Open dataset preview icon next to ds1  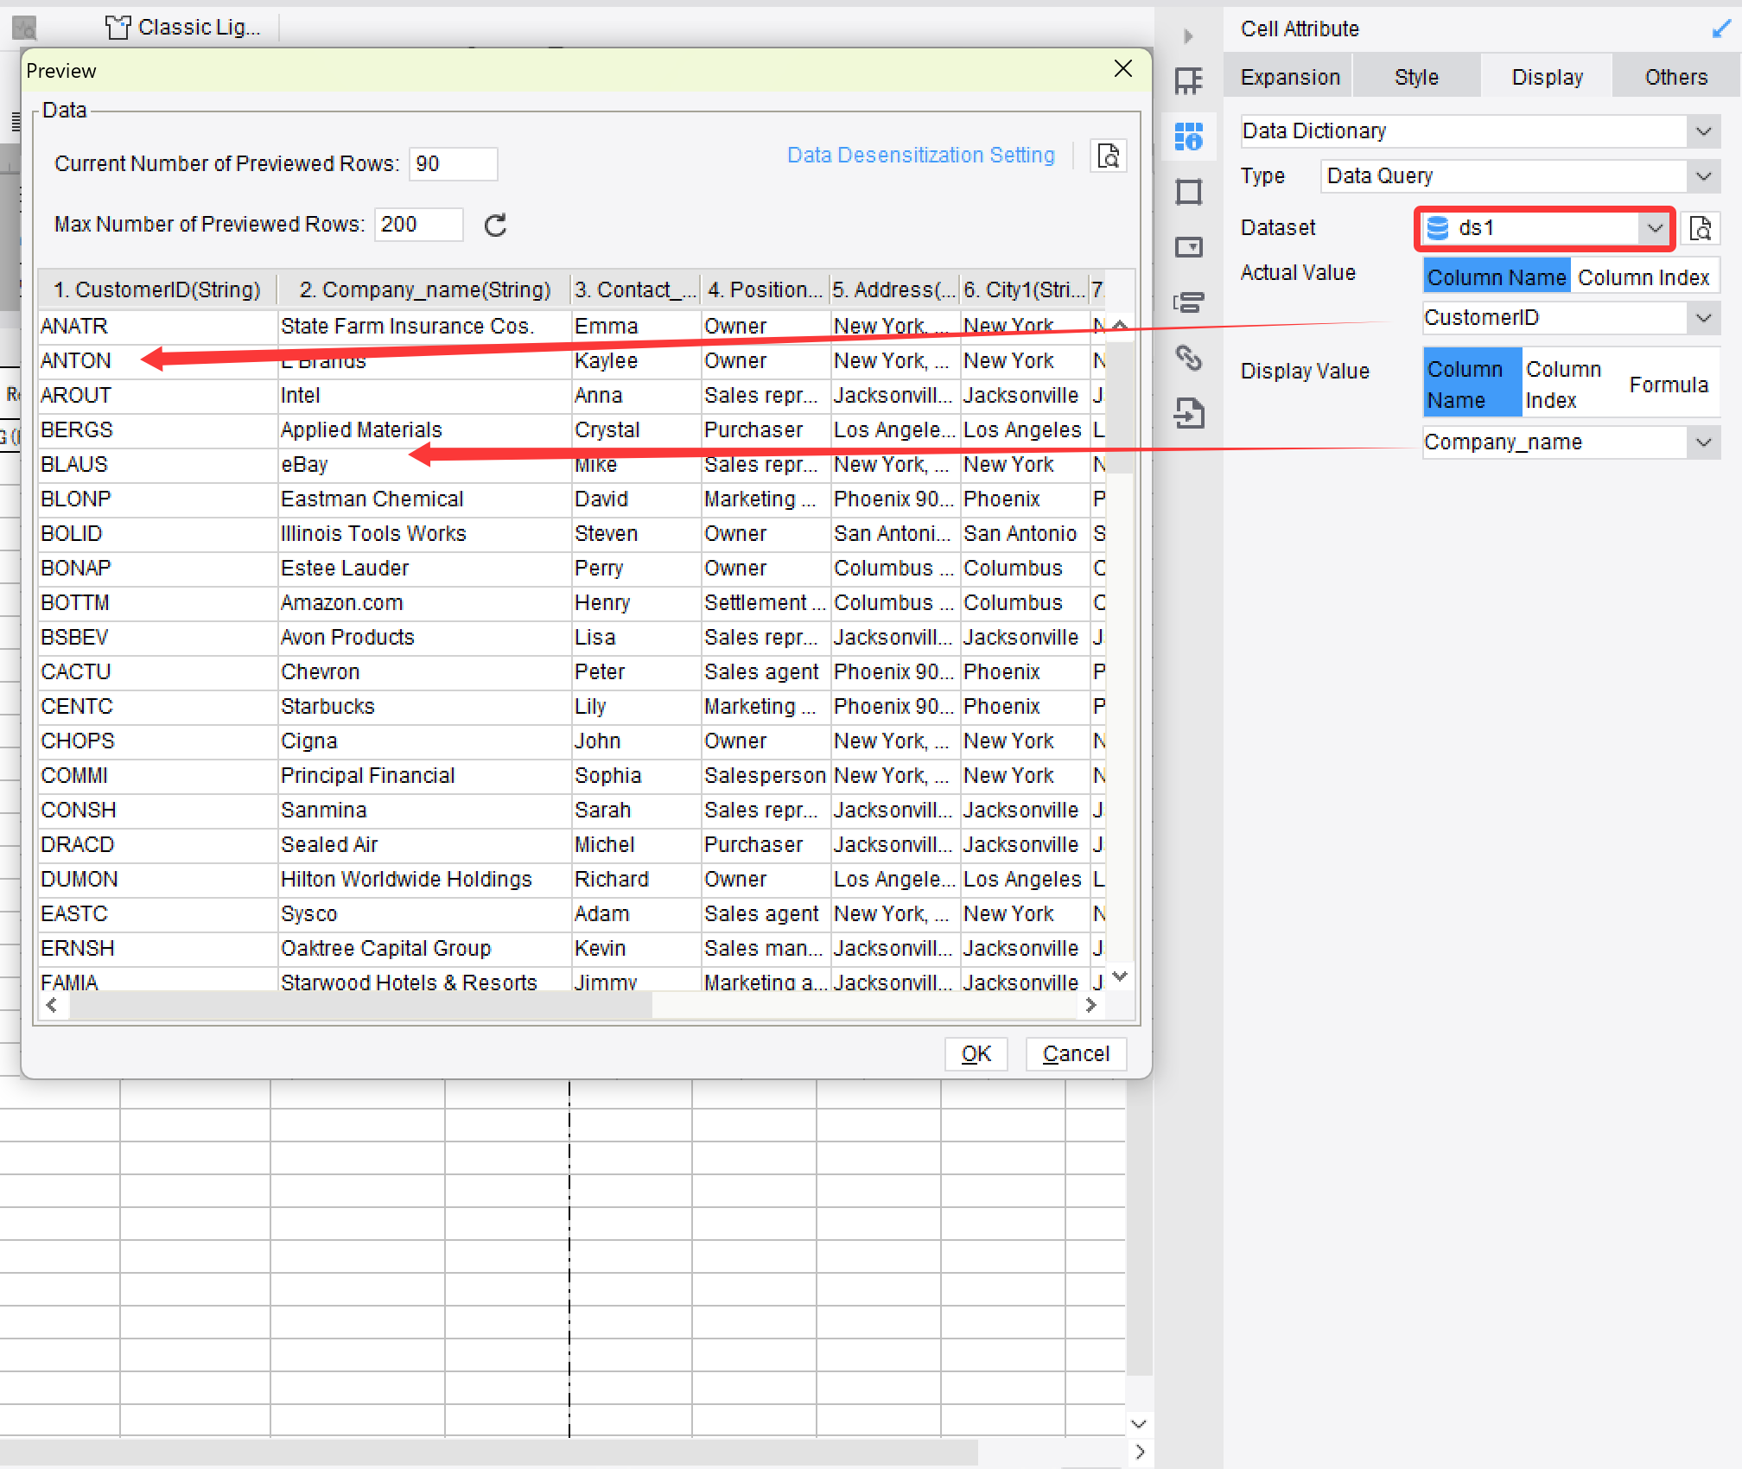pyautogui.click(x=1701, y=228)
